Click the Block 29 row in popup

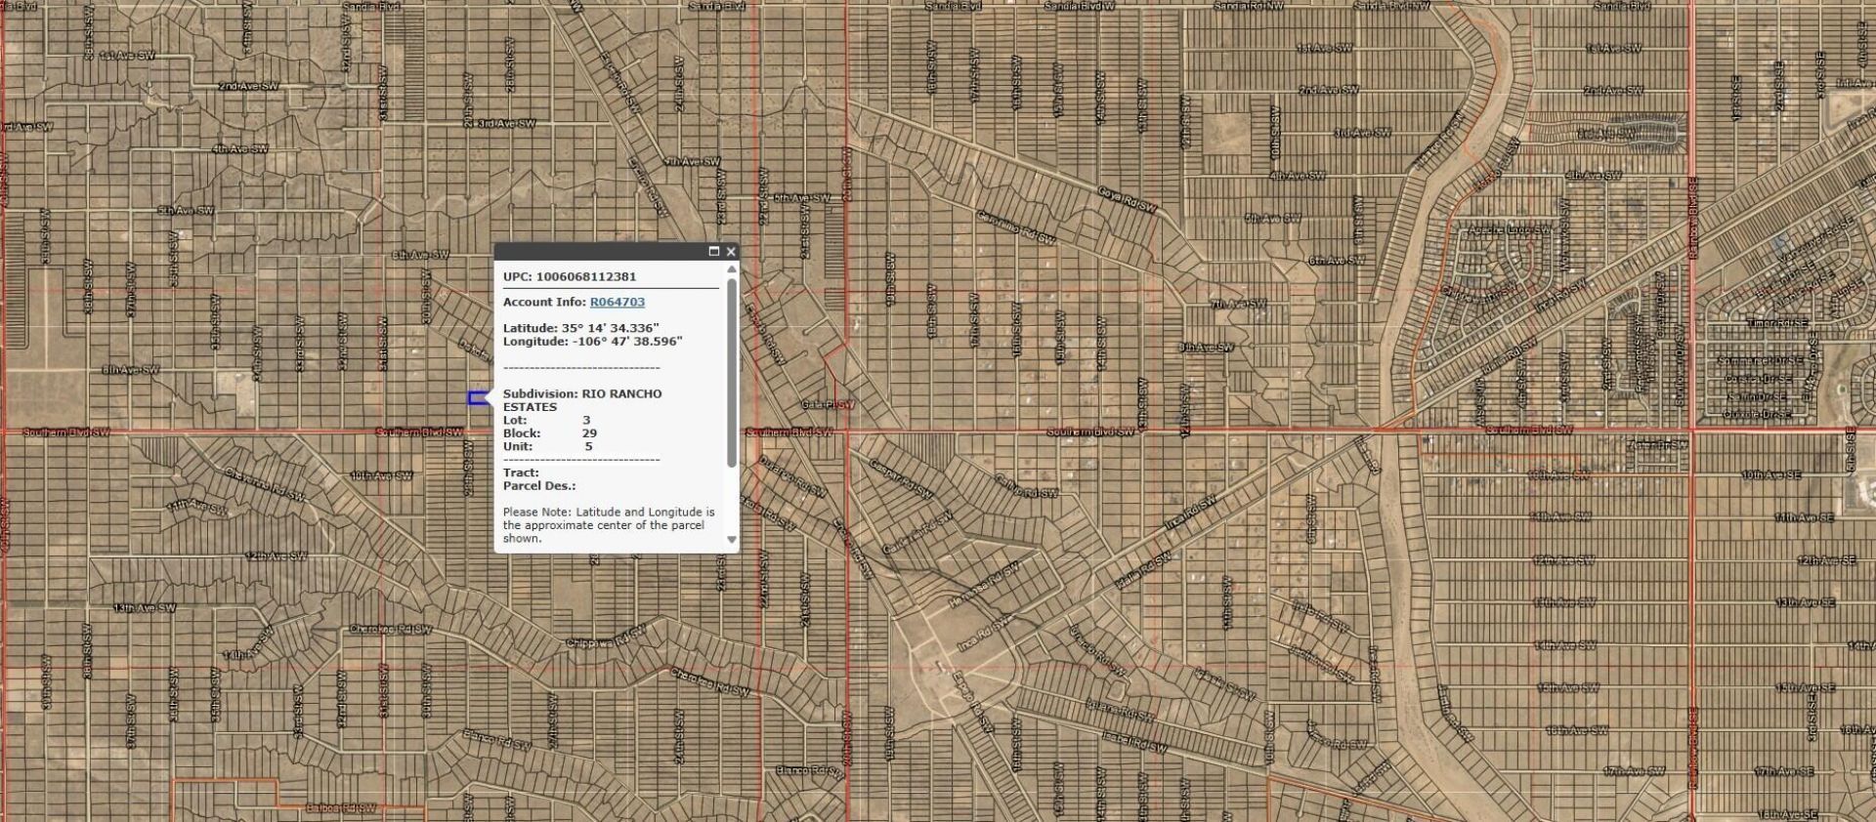(550, 433)
